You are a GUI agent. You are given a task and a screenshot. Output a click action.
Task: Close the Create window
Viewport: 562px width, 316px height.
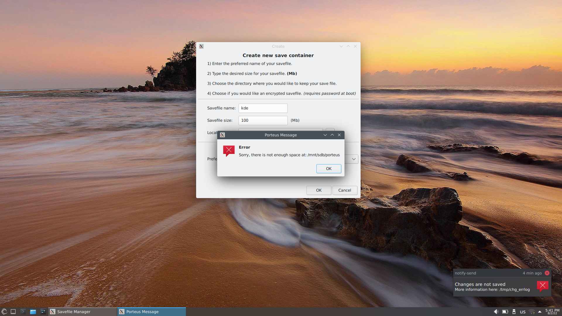click(355, 46)
